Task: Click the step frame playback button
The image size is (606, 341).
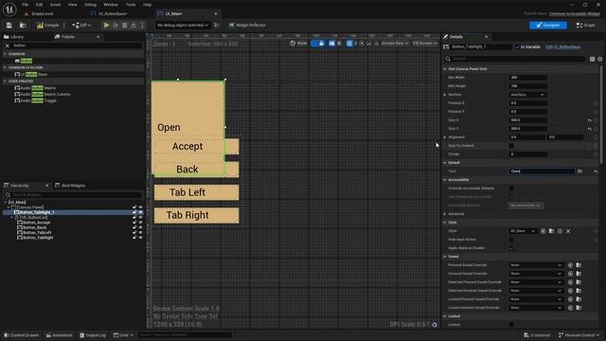Action: coord(116,26)
